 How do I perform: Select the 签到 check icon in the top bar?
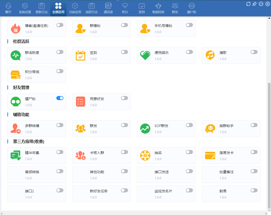pos(142,6)
